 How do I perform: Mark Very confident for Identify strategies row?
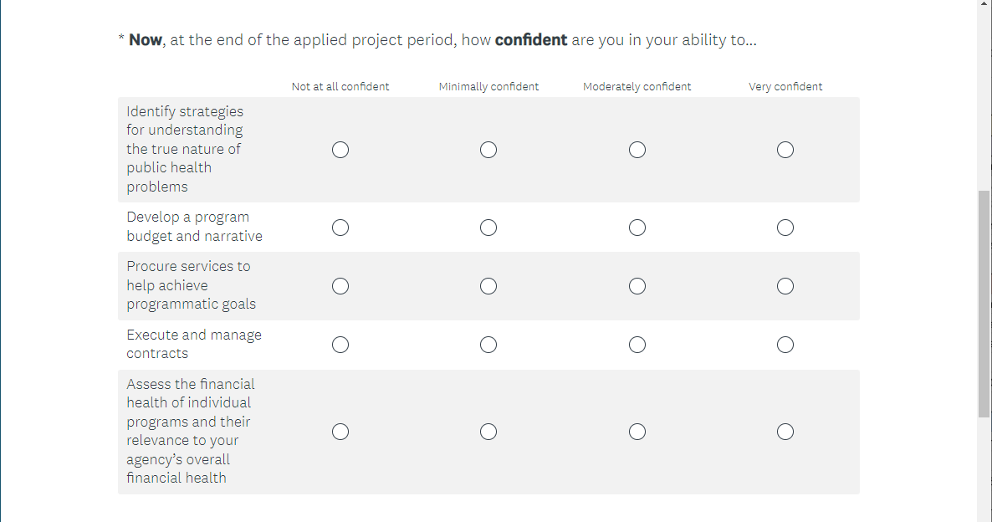(785, 150)
